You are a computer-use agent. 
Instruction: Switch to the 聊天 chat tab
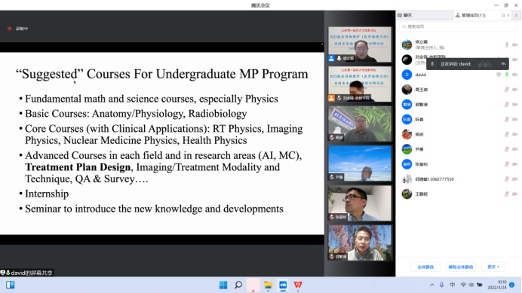pyautogui.click(x=405, y=15)
